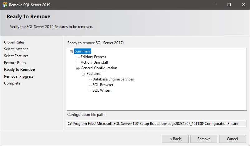Open the 'Removal Progress' step

pyautogui.click(x=19, y=76)
